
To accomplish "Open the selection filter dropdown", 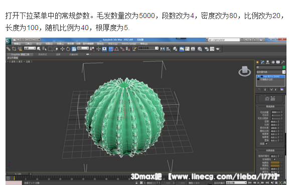I will [30, 48].
